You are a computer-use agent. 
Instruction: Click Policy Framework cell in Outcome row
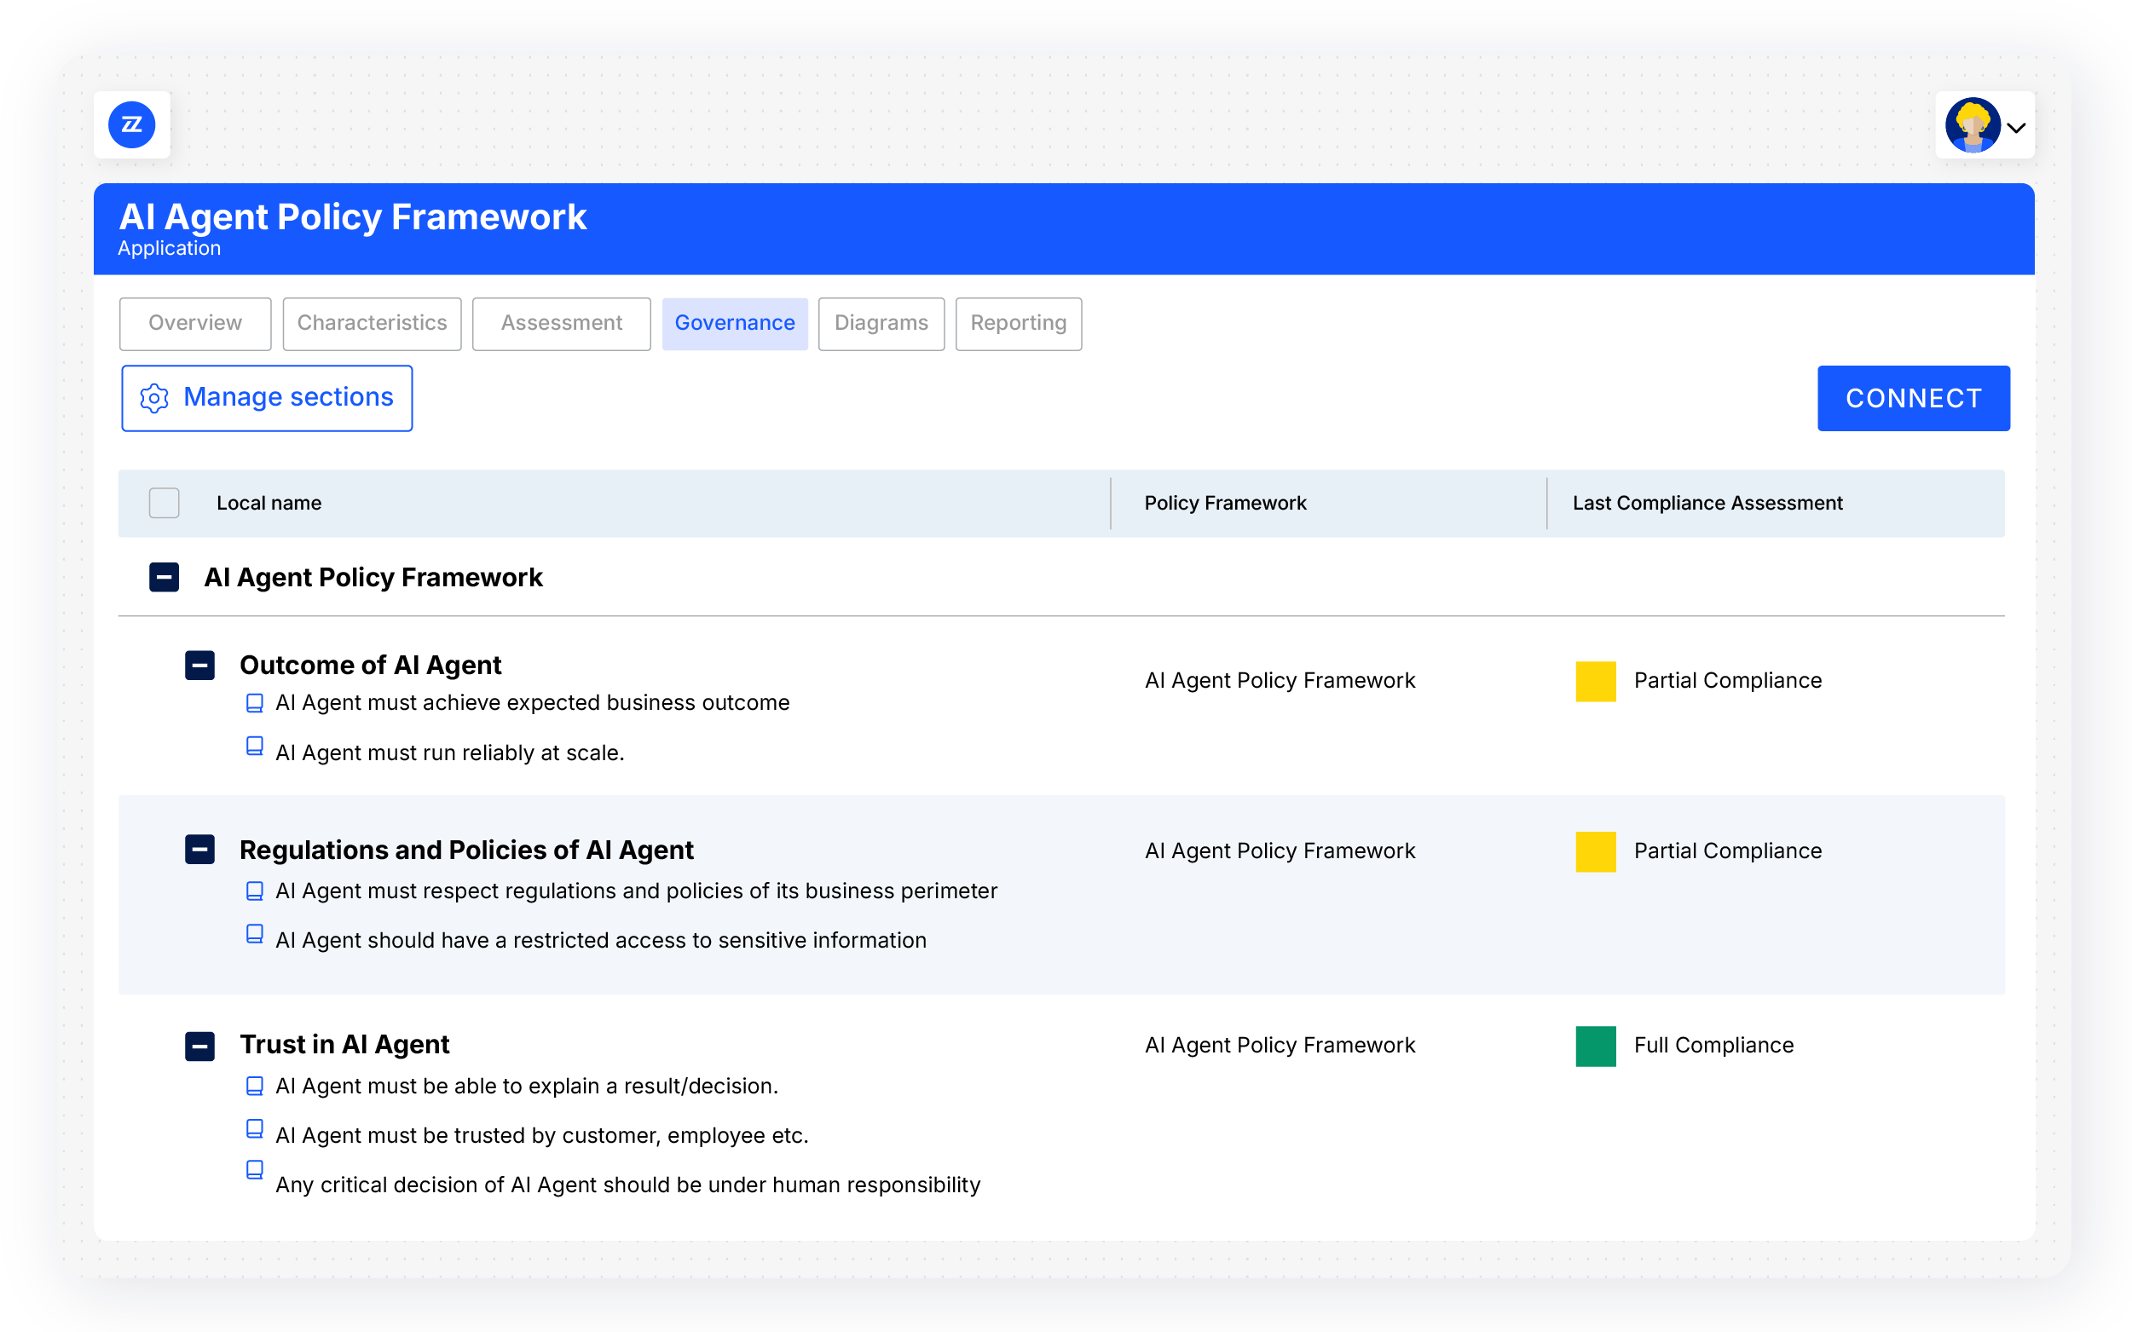pyautogui.click(x=1280, y=681)
